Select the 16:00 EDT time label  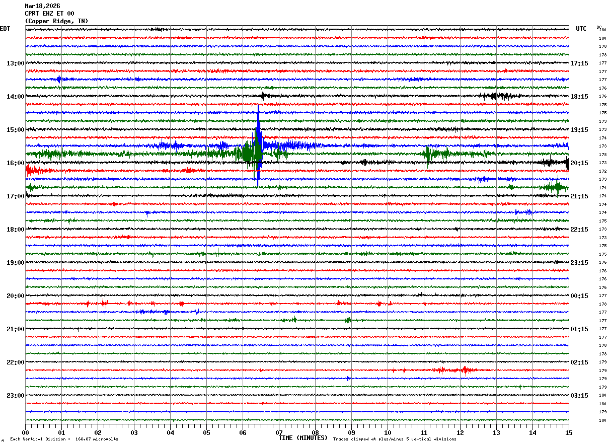[15, 163]
